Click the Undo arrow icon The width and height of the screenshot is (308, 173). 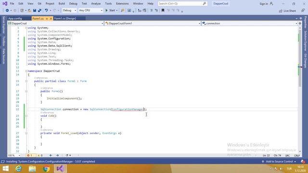click(46, 11)
